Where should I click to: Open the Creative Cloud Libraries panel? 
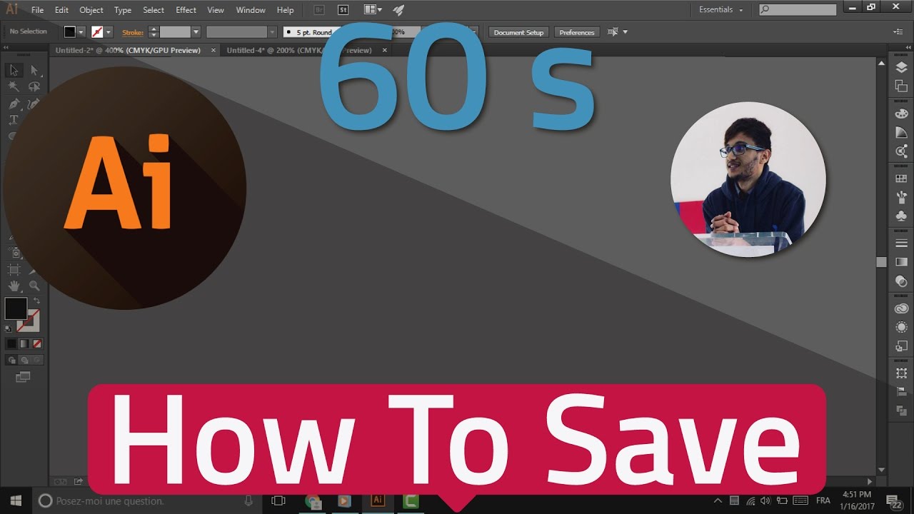click(x=901, y=308)
